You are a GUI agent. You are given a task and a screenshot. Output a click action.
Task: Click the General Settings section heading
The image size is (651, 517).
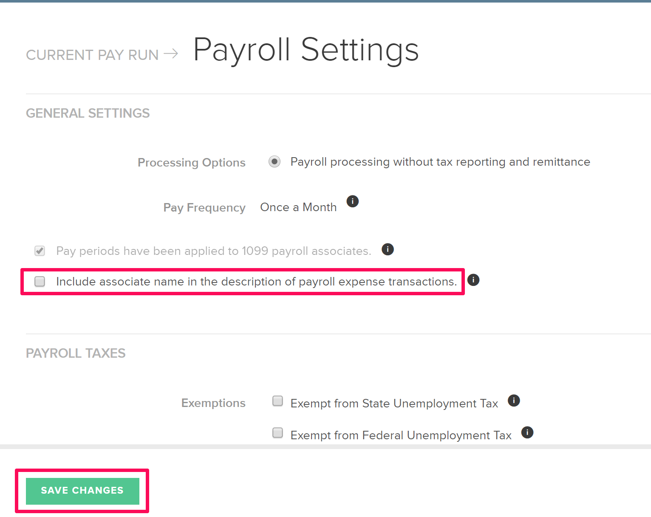(88, 113)
